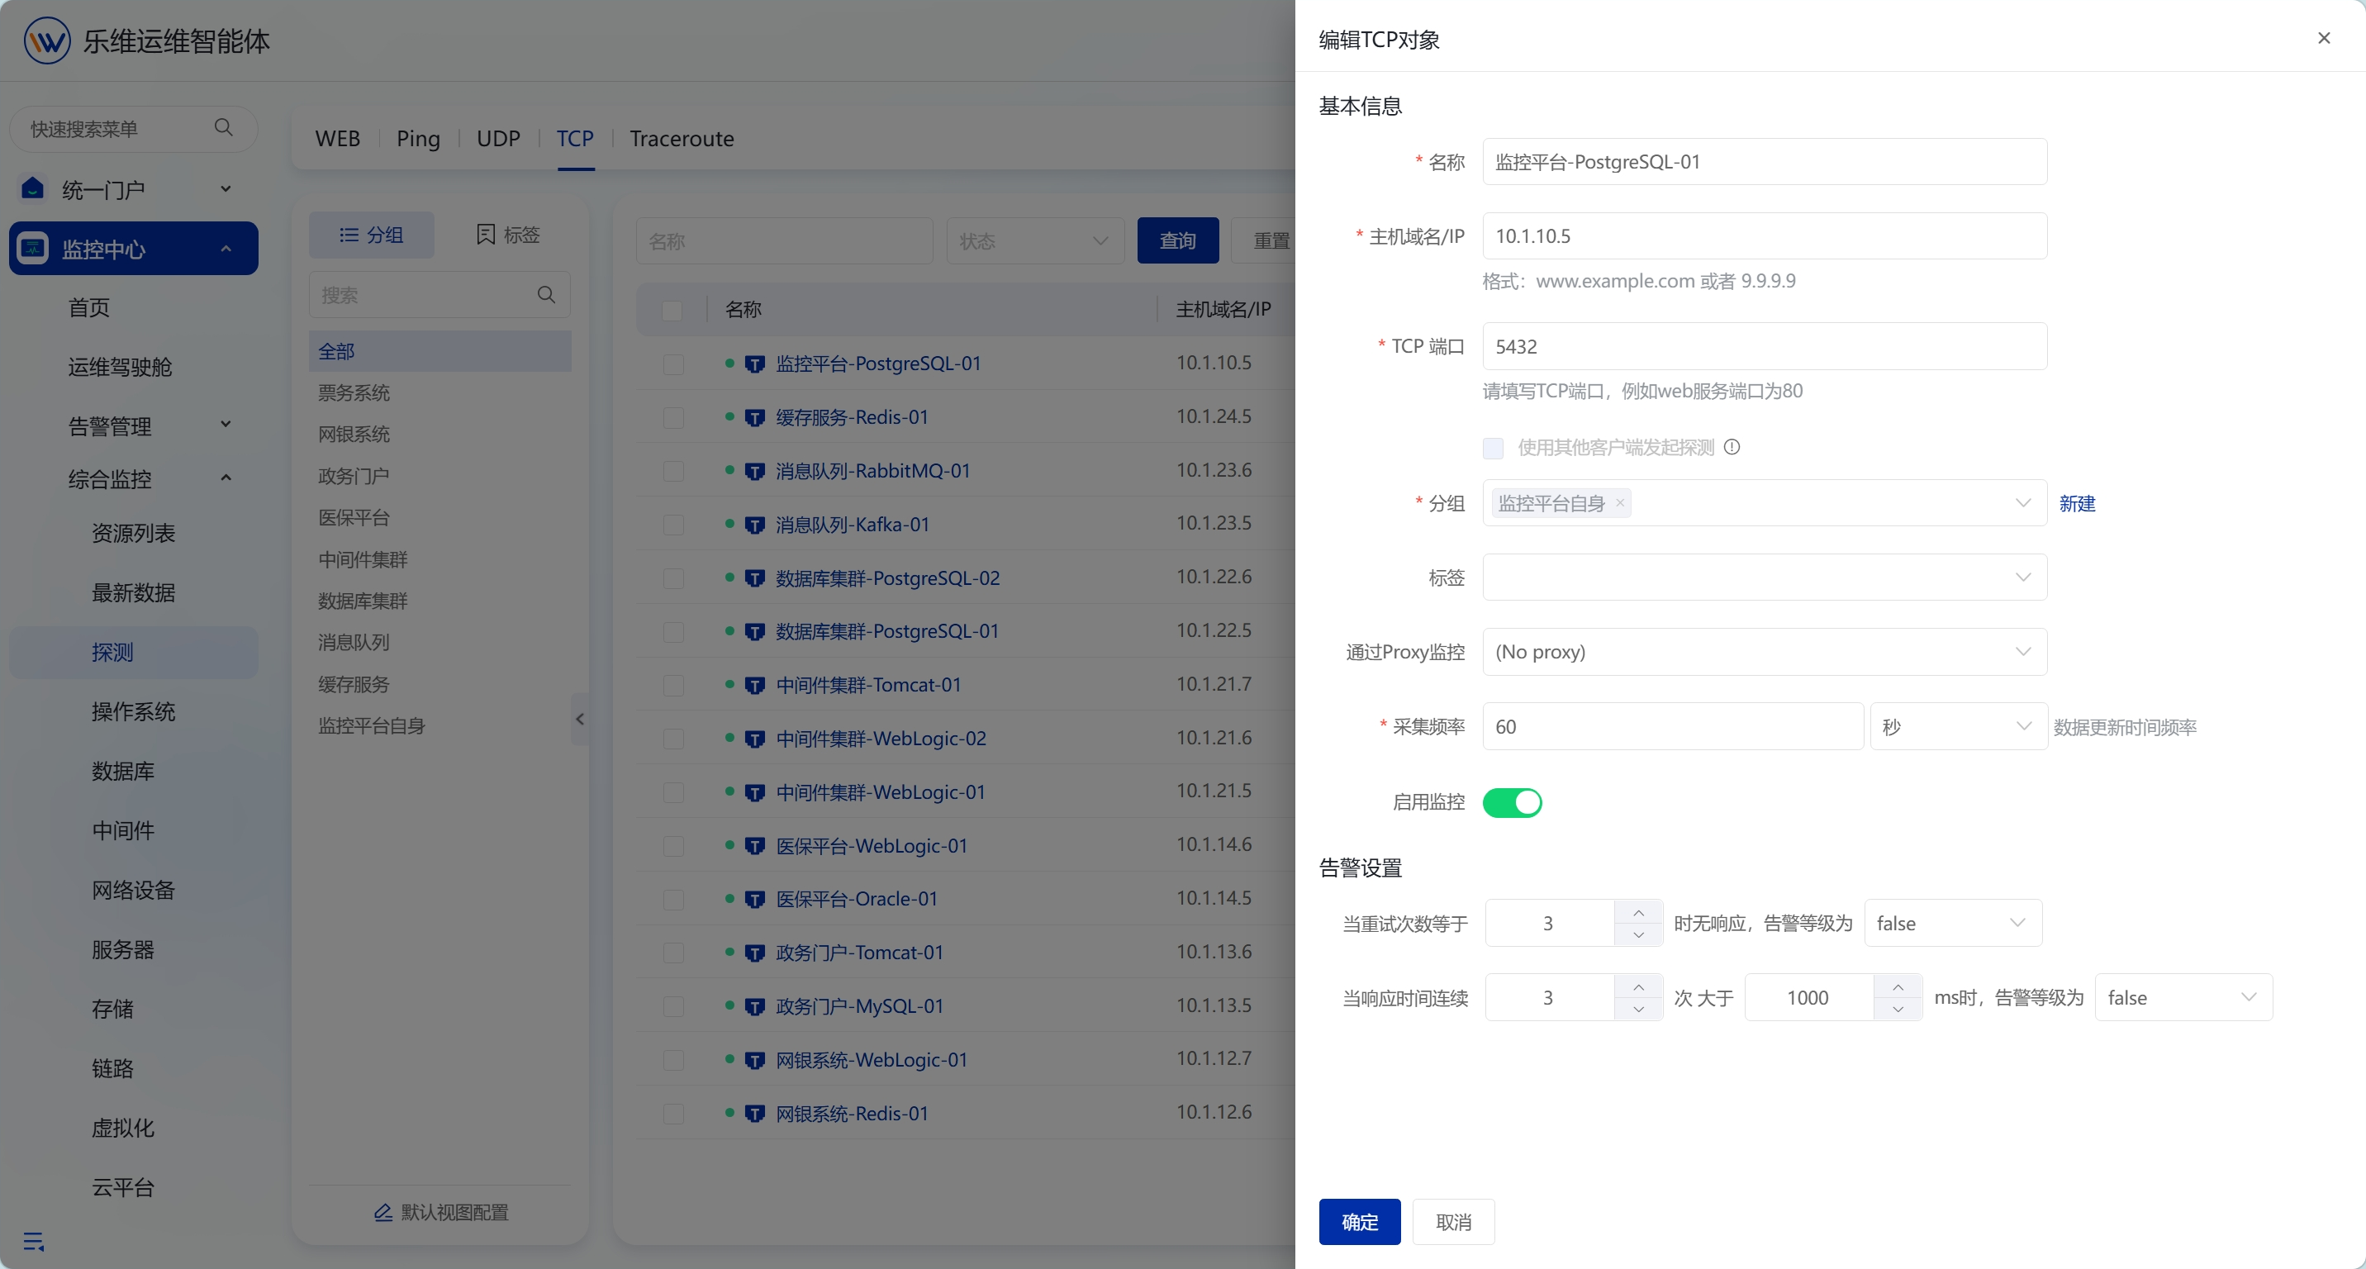
Task: Click the 新建 group link
Action: point(2077,503)
